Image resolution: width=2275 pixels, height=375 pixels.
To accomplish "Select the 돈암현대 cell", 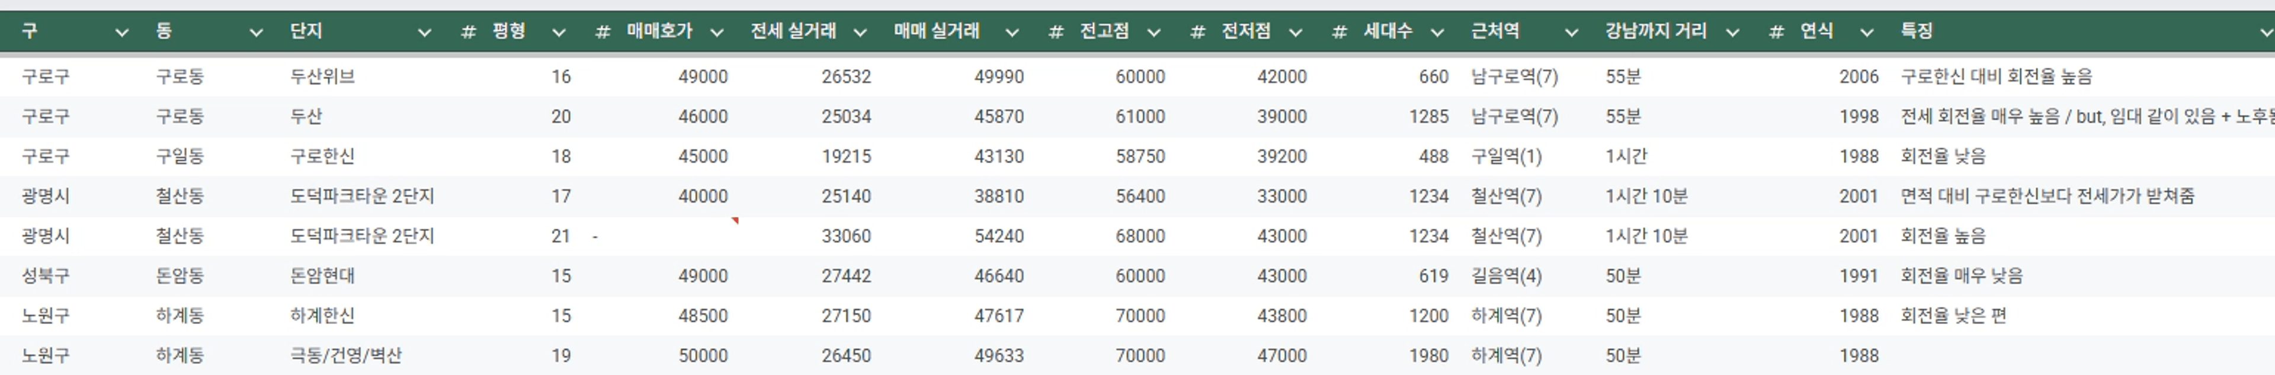I will point(322,275).
